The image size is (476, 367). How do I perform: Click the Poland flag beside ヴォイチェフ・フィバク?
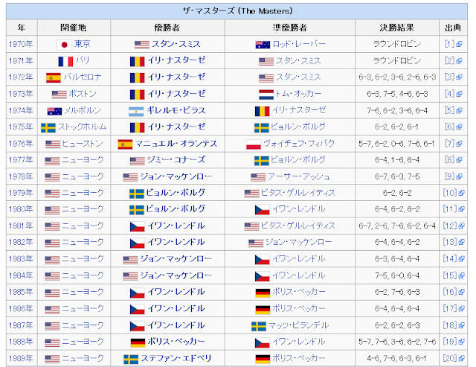point(254,144)
